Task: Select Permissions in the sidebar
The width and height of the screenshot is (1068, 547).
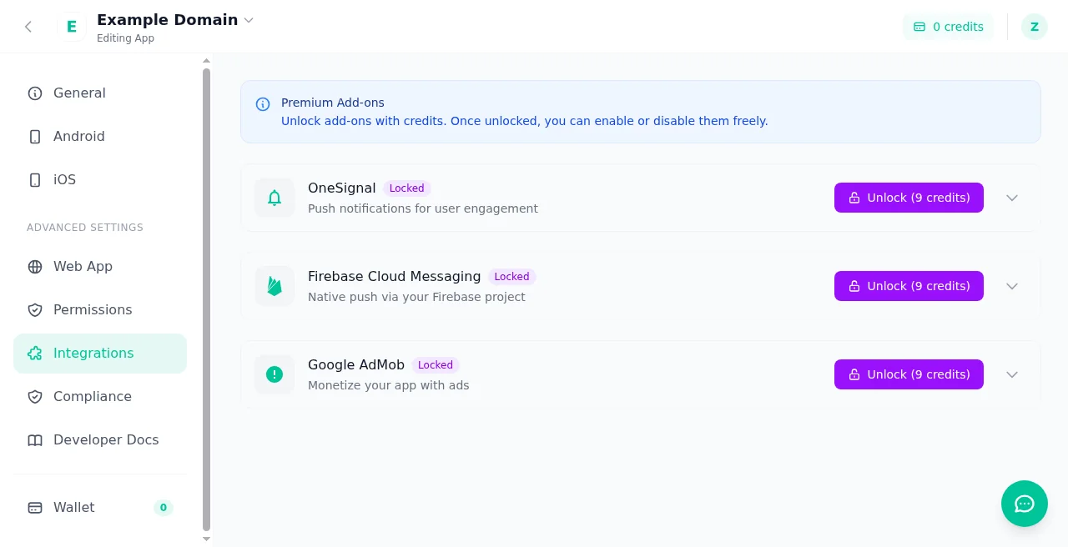Action: tap(100, 310)
